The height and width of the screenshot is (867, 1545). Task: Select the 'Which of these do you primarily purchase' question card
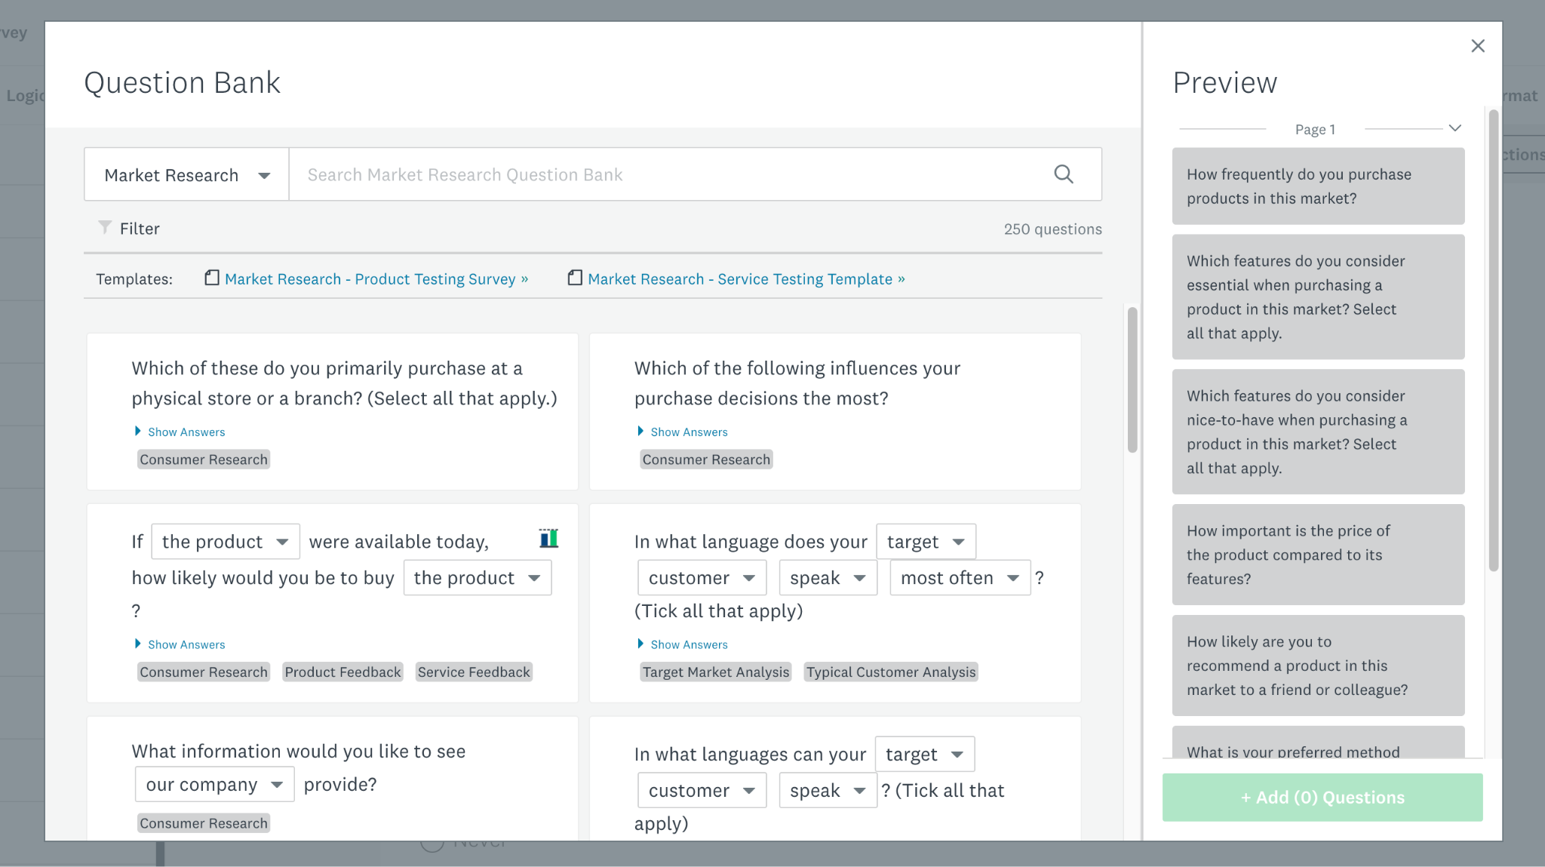333,412
